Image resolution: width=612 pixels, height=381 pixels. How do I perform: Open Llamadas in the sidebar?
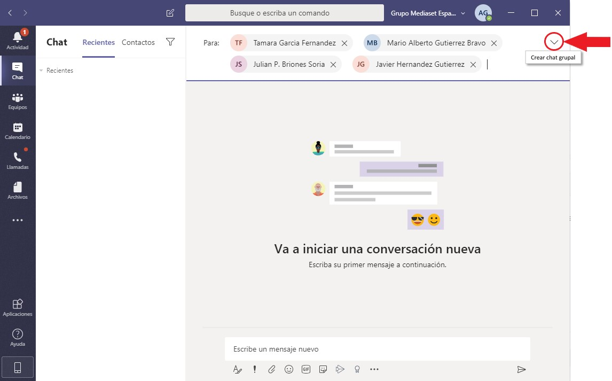point(18,160)
